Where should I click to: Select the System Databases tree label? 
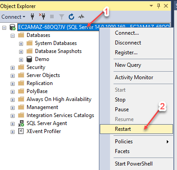56,43
